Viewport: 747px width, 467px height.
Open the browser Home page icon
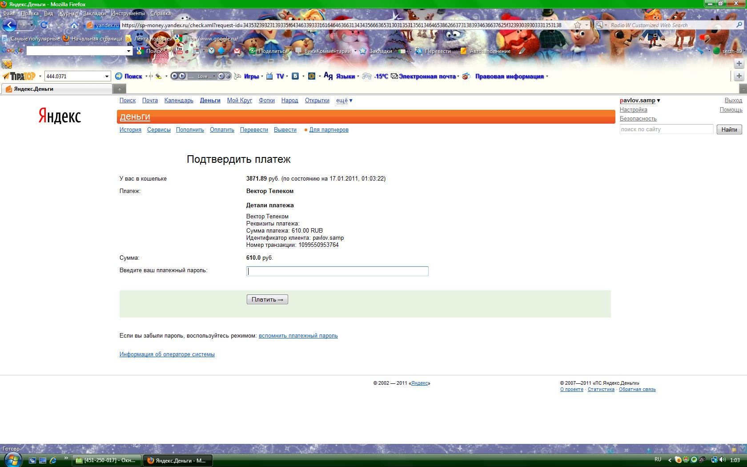tap(74, 25)
